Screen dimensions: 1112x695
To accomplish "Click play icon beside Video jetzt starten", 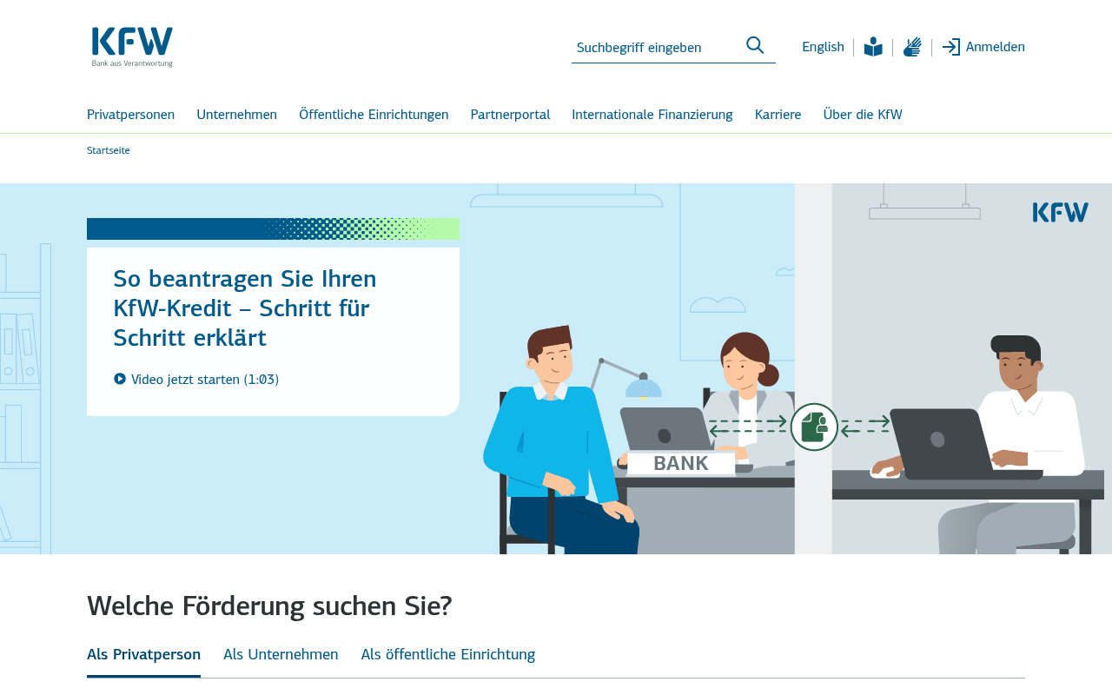I will pyautogui.click(x=120, y=379).
